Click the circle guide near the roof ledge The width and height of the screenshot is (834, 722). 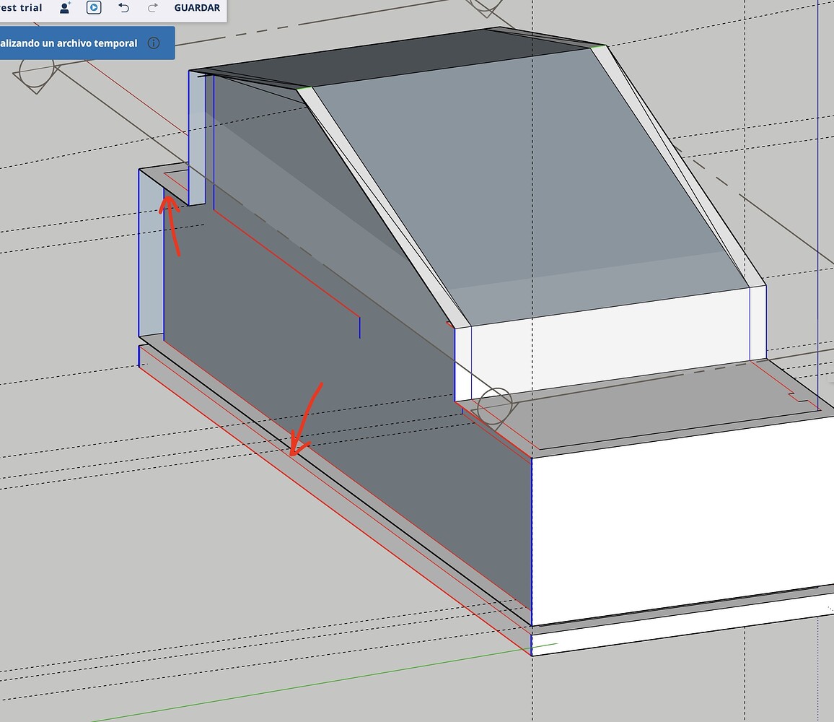[494, 401]
